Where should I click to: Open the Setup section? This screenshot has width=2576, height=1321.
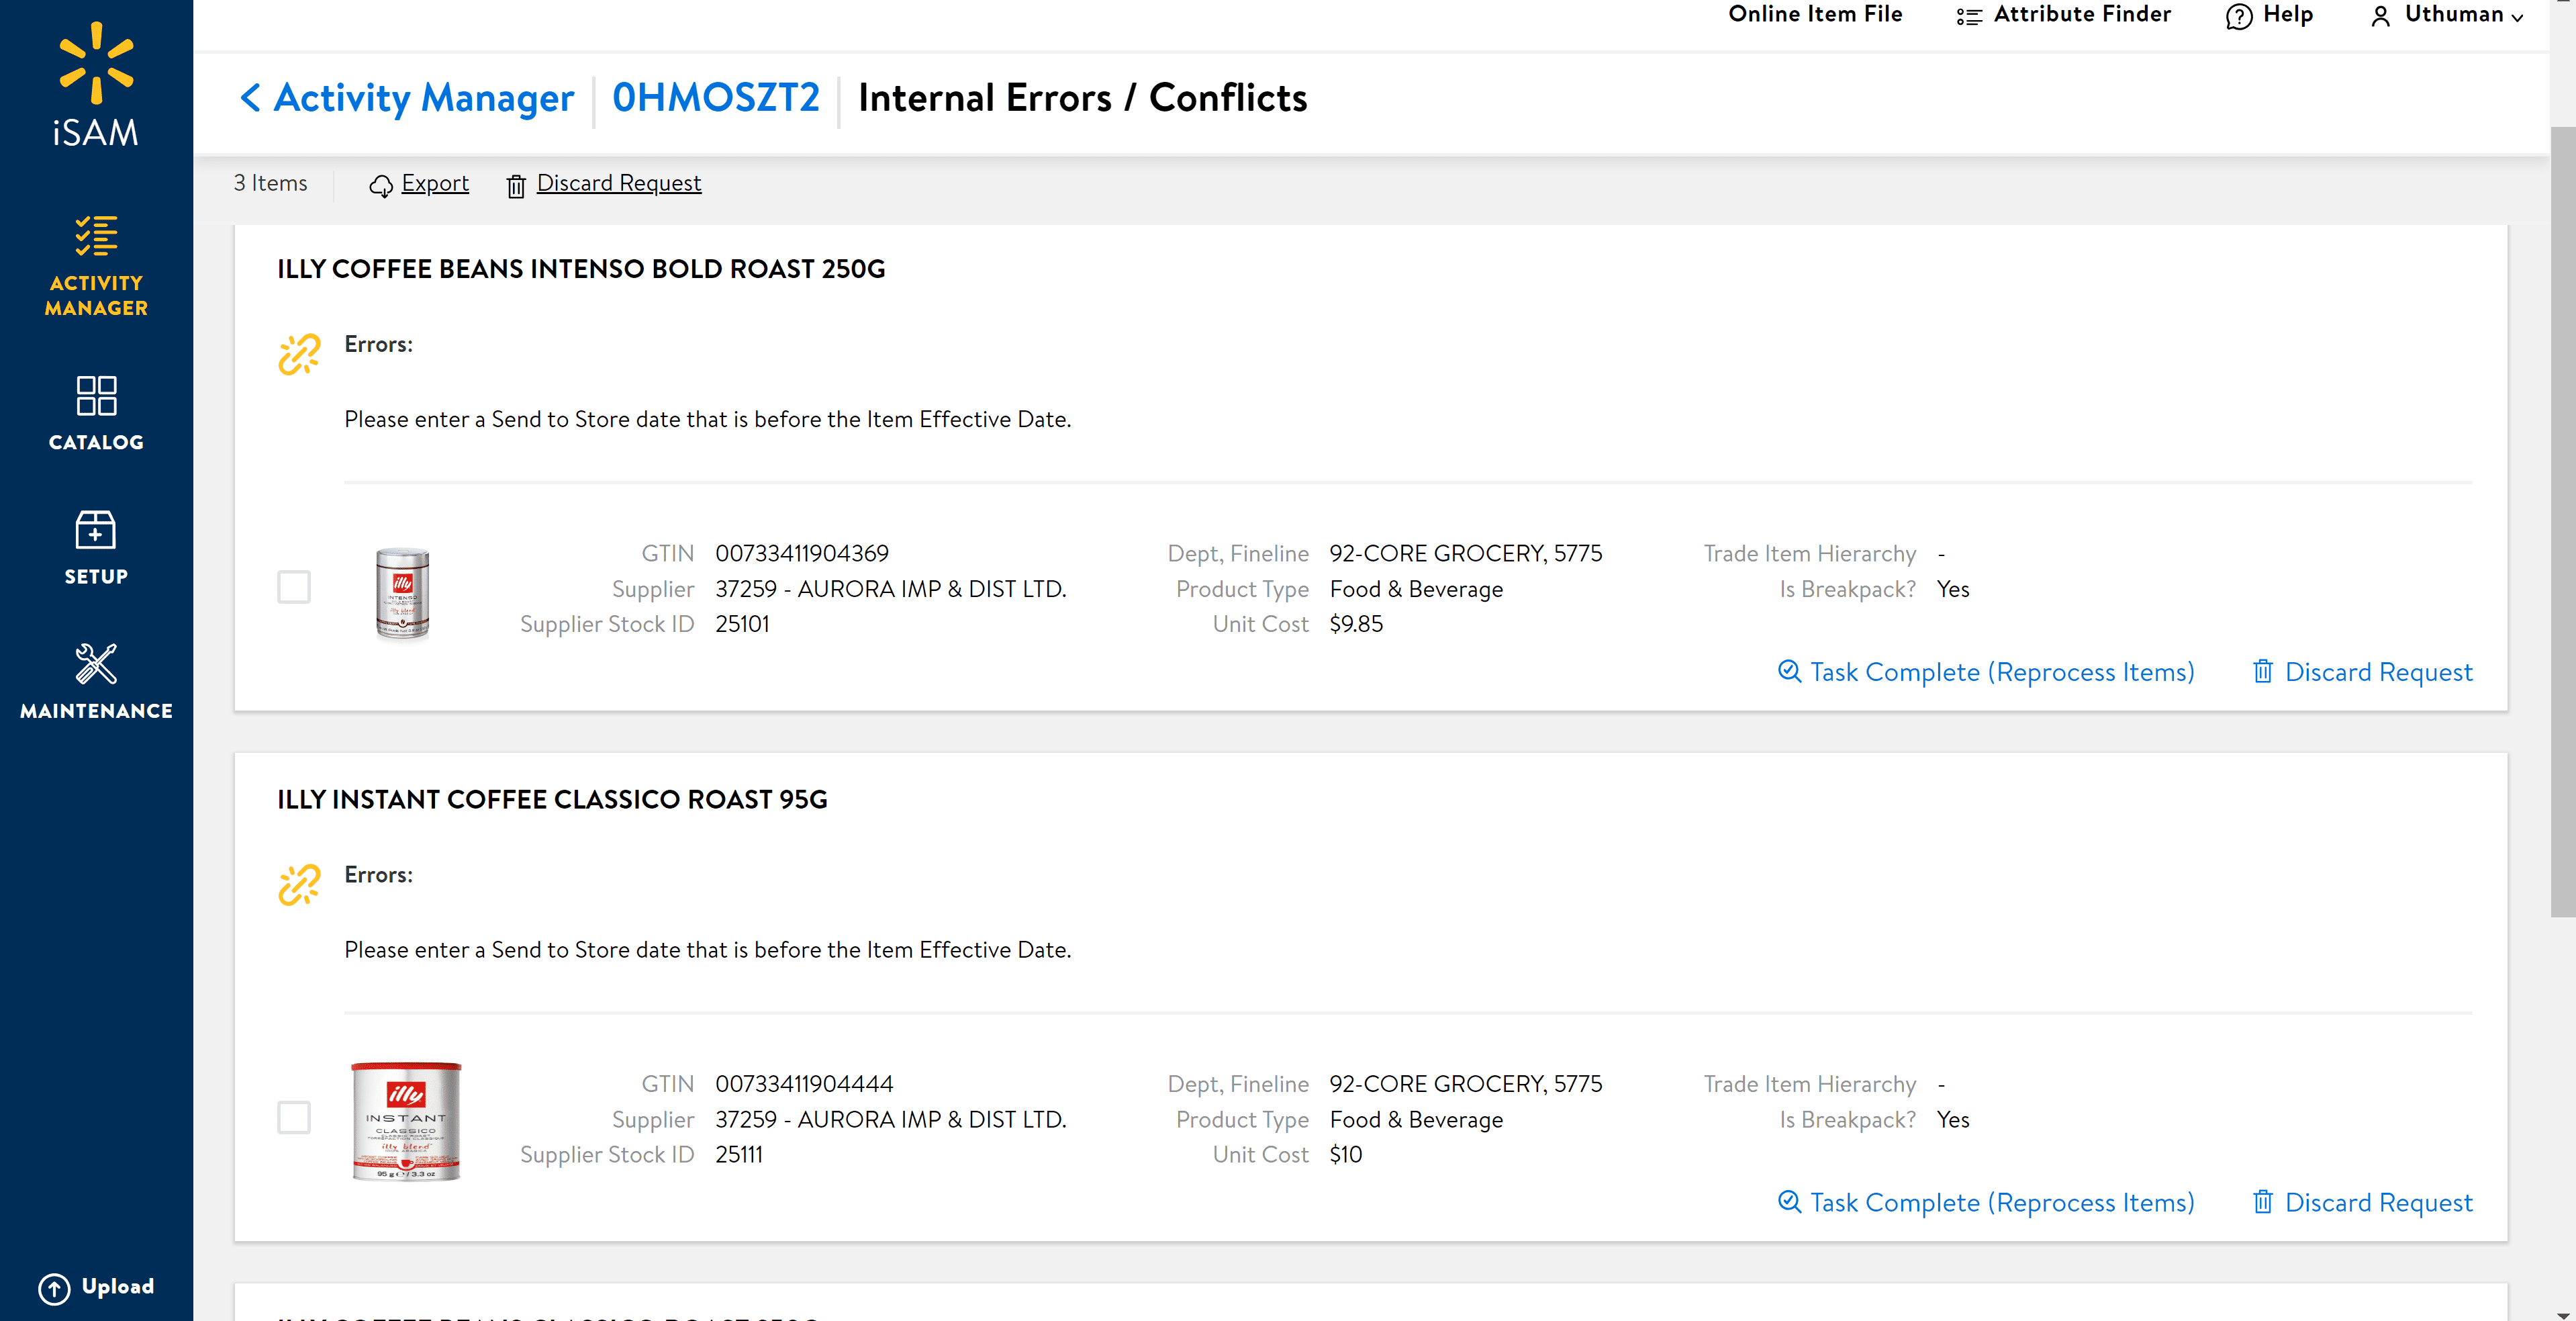point(96,548)
